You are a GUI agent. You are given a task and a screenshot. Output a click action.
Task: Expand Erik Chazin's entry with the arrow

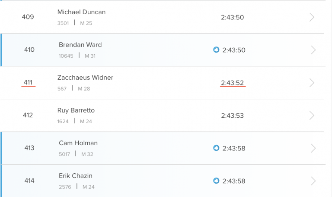[313, 181]
